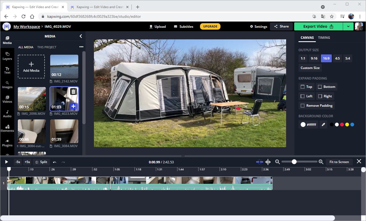Image resolution: width=366 pixels, height=221 pixels.
Task: Go to My Workspace
Action: 27,27
